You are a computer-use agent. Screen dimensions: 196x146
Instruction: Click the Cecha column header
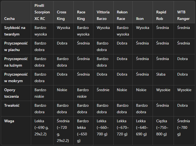click(x=10, y=19)
